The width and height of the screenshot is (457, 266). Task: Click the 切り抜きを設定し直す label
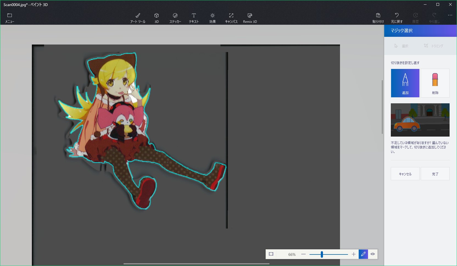point(405,63)
